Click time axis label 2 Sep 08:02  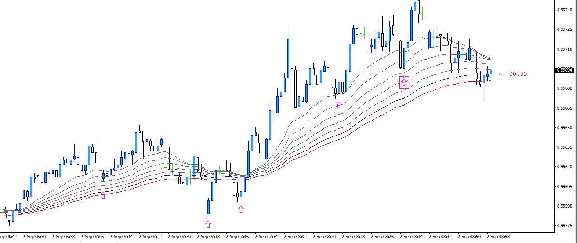tap(295, 237)
